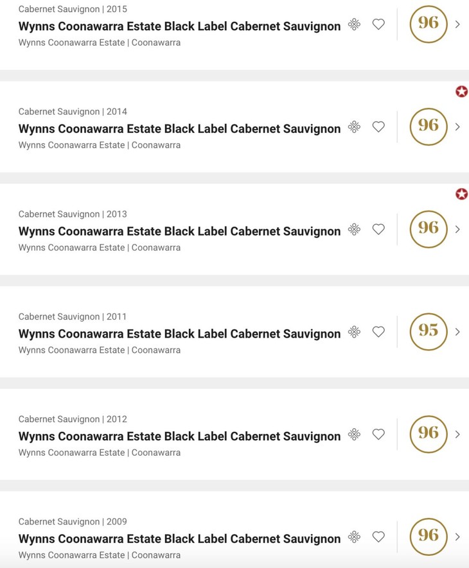Click the 96 score circle for 2014 vintage

428,126
